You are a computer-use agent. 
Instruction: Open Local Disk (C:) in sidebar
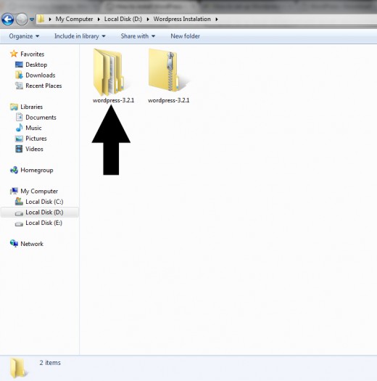point(44,202)
